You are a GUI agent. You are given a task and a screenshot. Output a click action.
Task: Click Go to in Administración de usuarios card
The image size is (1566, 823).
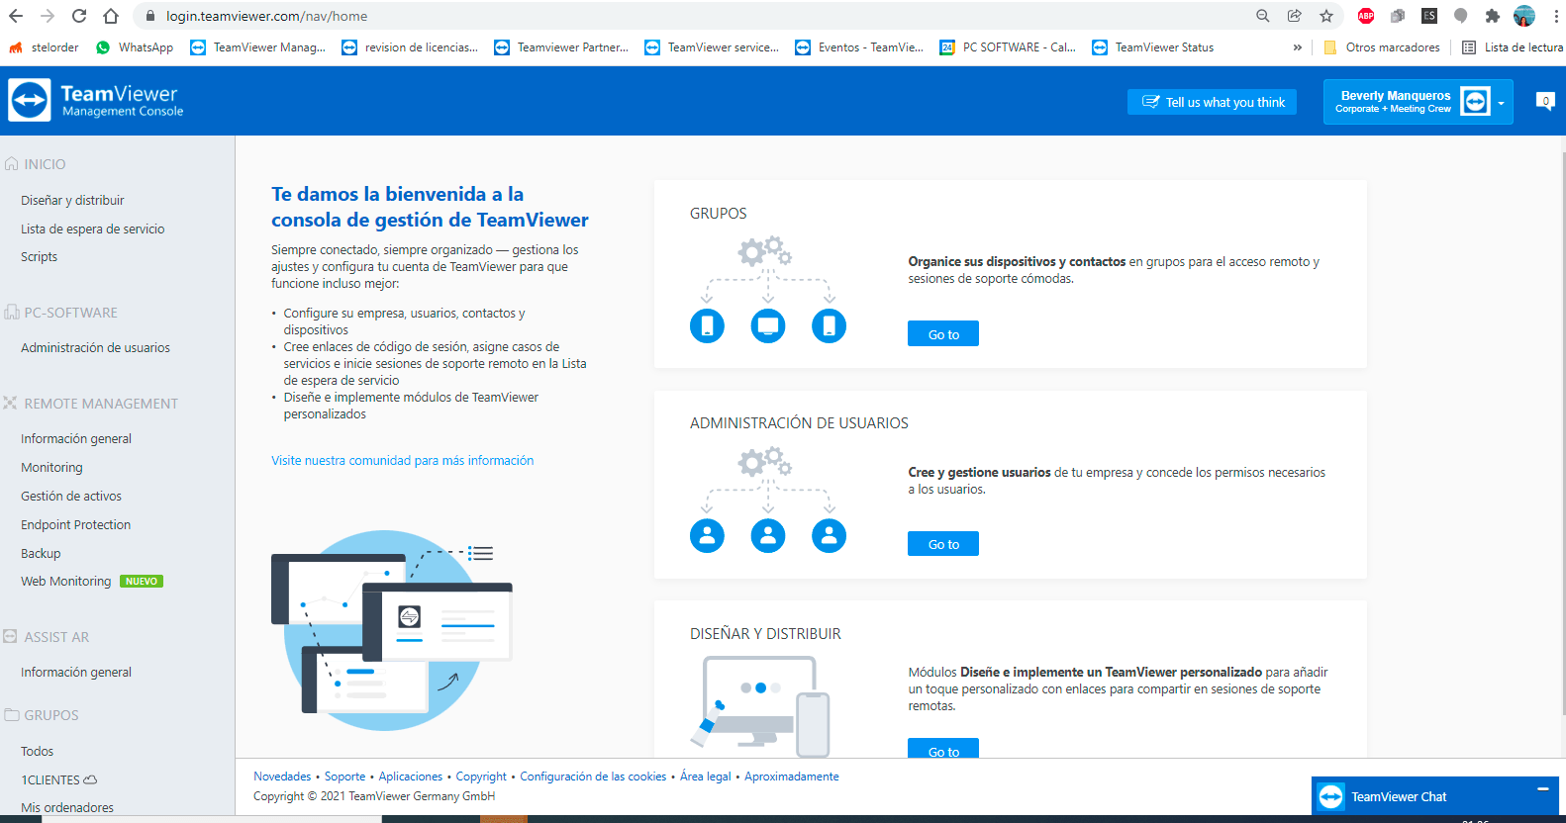pyautogui.click(x=943, y=544)
